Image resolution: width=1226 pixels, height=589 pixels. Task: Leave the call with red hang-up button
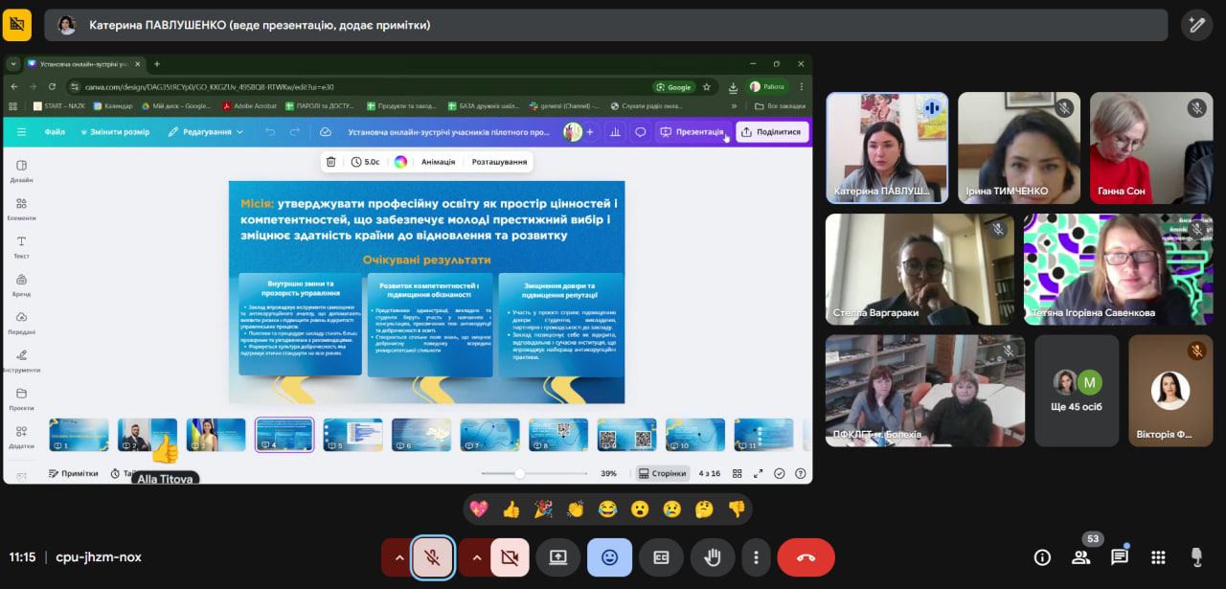[806, 557]
